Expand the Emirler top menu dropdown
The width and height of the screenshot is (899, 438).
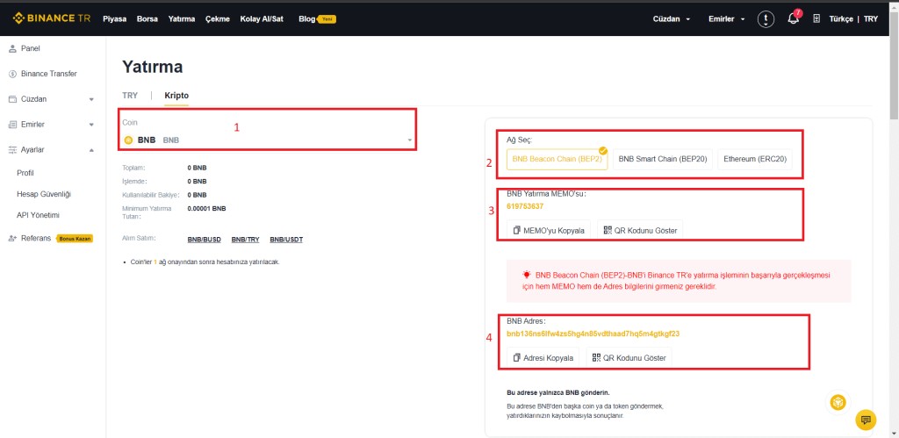click(x=727, y=19)
